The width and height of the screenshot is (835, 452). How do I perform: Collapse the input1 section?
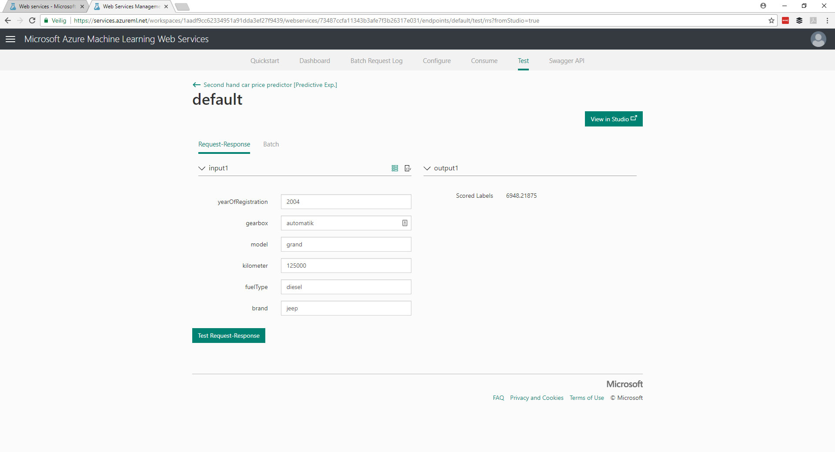[202, 168]
